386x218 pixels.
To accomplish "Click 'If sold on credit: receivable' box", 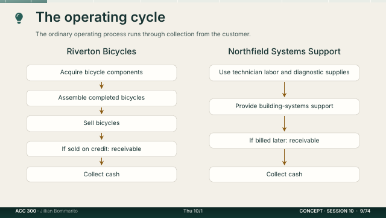I will click(x=101, y=149).
